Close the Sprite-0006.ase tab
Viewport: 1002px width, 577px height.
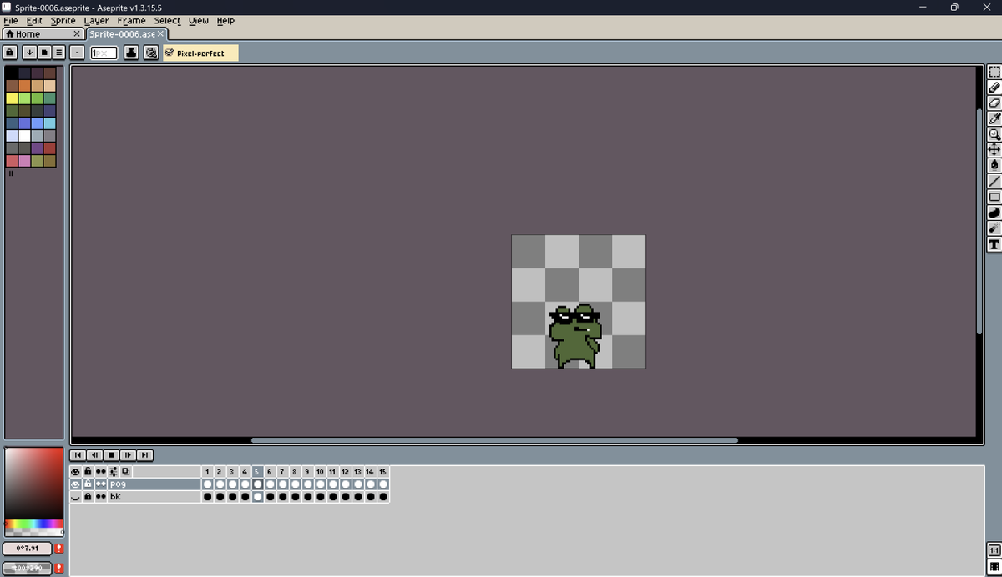161,33
